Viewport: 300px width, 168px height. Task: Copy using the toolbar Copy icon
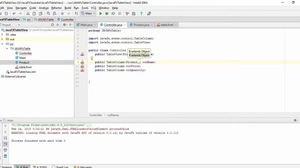[x=34, y=14]
